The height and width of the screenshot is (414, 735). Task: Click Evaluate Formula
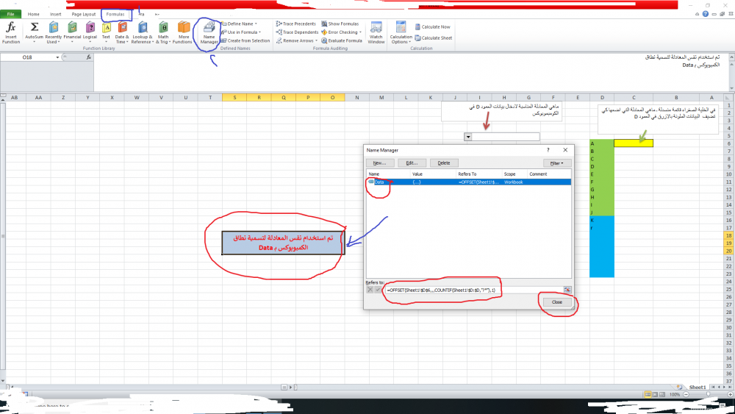pos(342,40)
